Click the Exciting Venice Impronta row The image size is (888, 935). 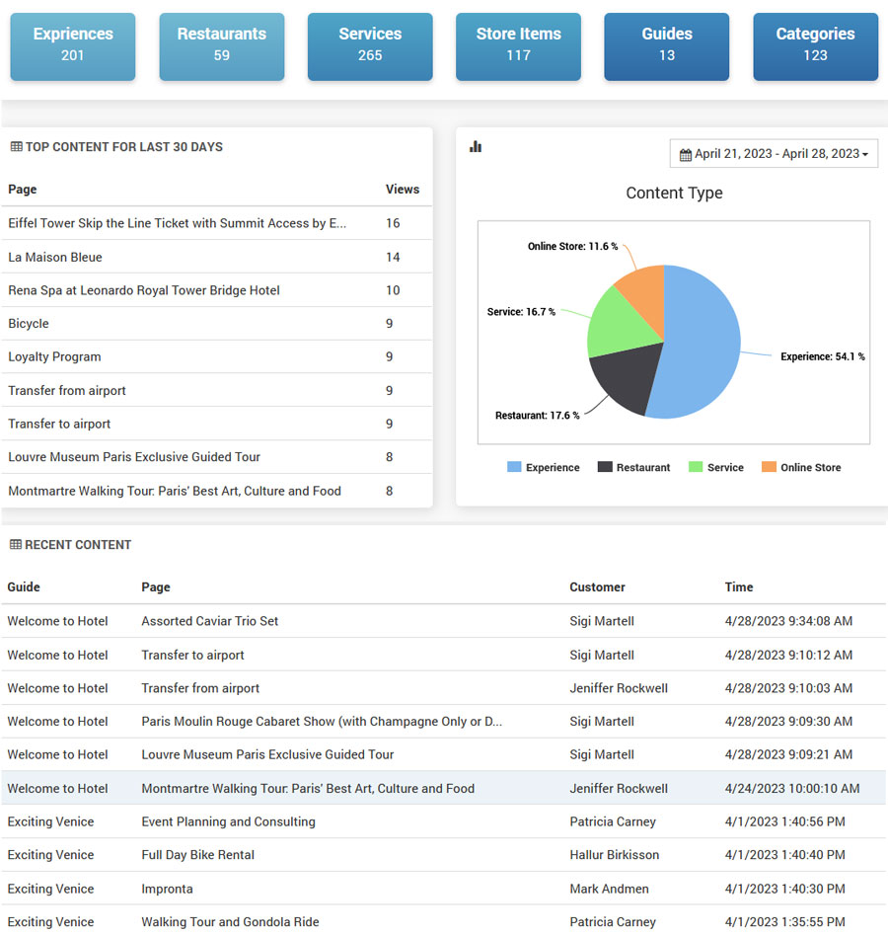click(167, 889)
